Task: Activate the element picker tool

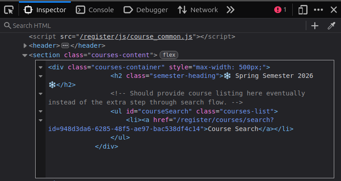Action: pos(9,10)
